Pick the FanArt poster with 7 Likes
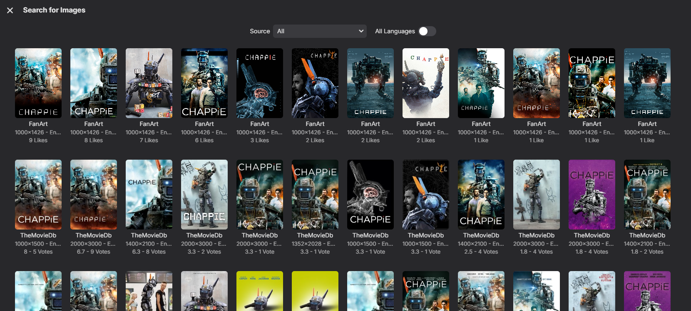This screenshot has width=691, height=311. [x=149, y=83]
